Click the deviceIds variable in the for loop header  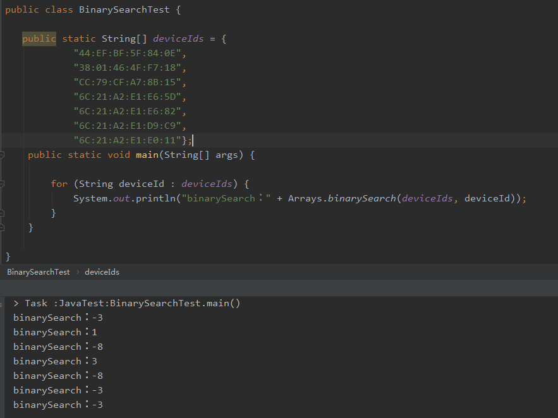point(207,184)
